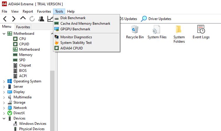Open the View menu

15,11
